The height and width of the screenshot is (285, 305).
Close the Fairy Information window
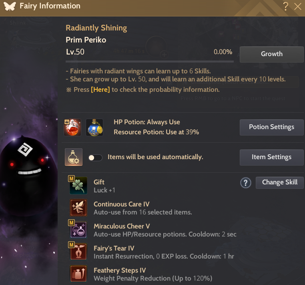(298, 6)
